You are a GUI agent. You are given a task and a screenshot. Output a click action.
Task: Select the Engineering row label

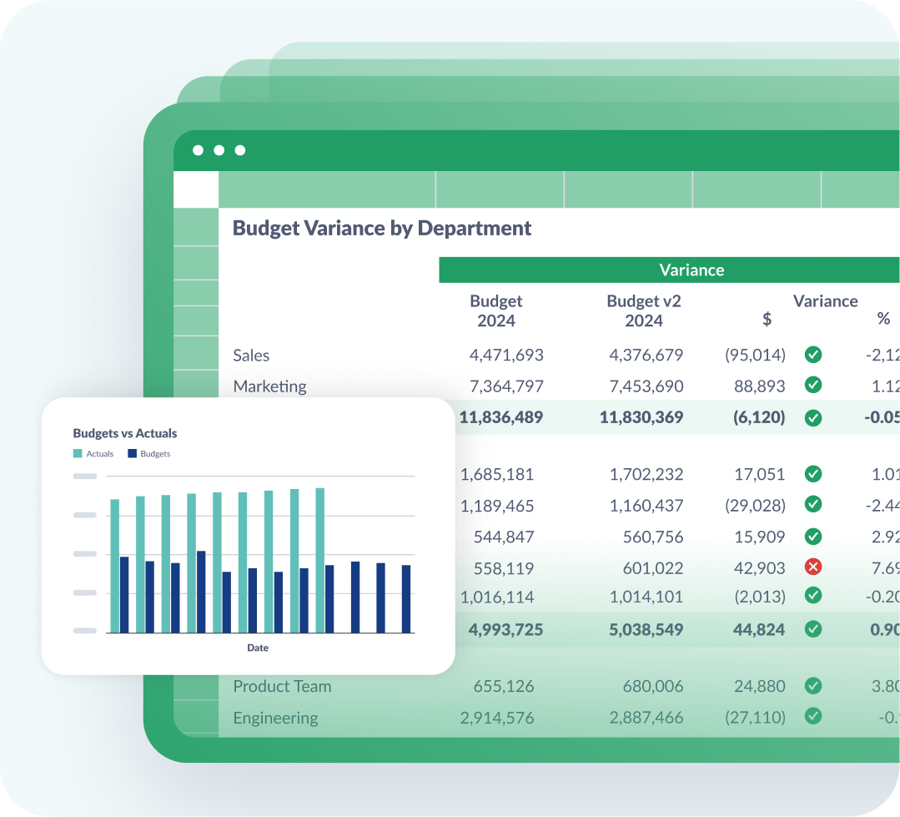tap(275, 718)
